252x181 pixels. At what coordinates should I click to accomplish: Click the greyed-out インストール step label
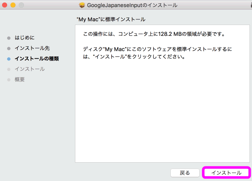click(x=29, y=69)
